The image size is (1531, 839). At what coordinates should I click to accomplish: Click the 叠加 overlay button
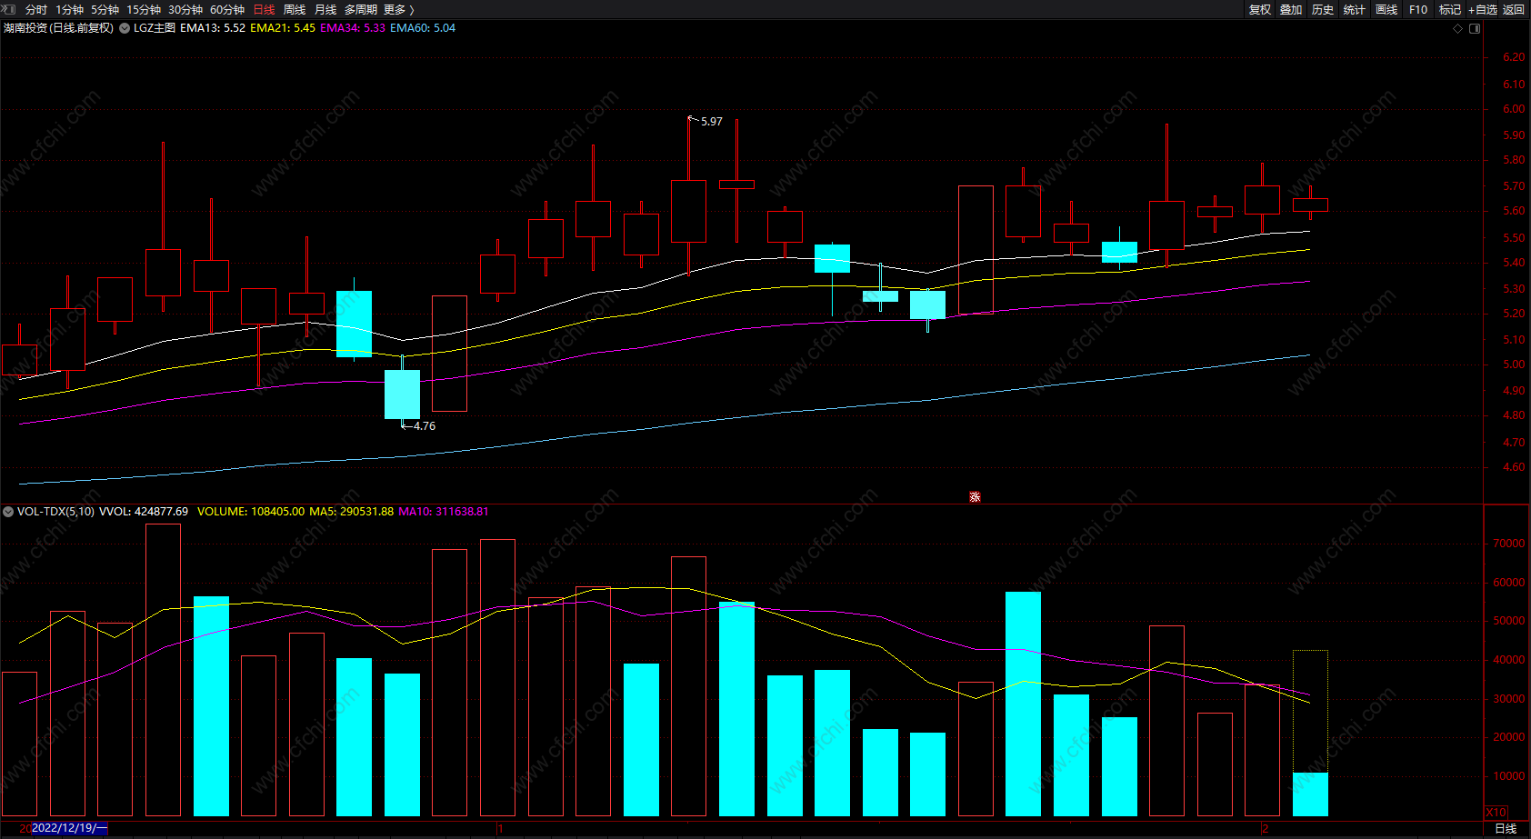click(x=1291, y=10)
